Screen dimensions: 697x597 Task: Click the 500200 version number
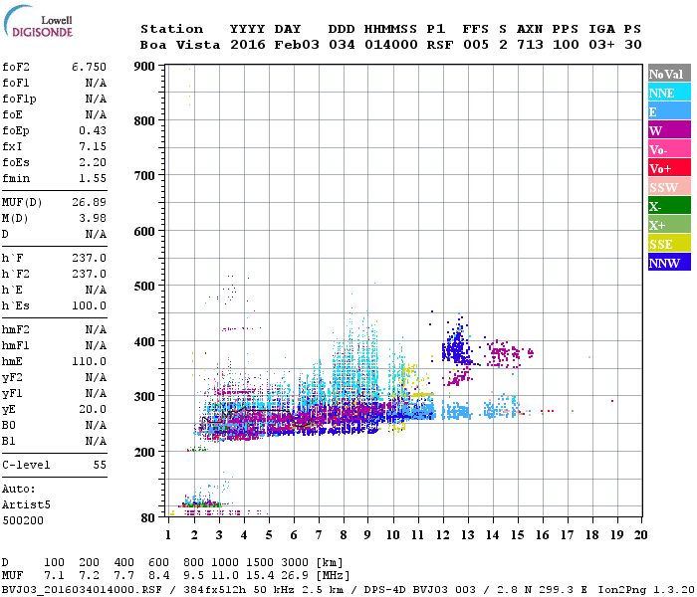pos(23,520)
